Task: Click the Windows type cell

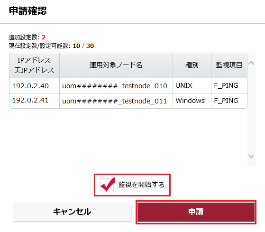Action: point(190,101)
